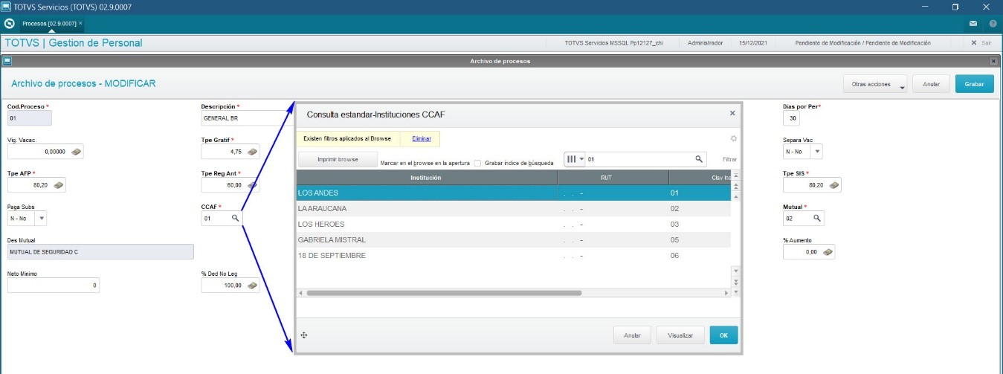Select the LOS HEROES row
Viewport: 1003px width, 374px height.
513,224
